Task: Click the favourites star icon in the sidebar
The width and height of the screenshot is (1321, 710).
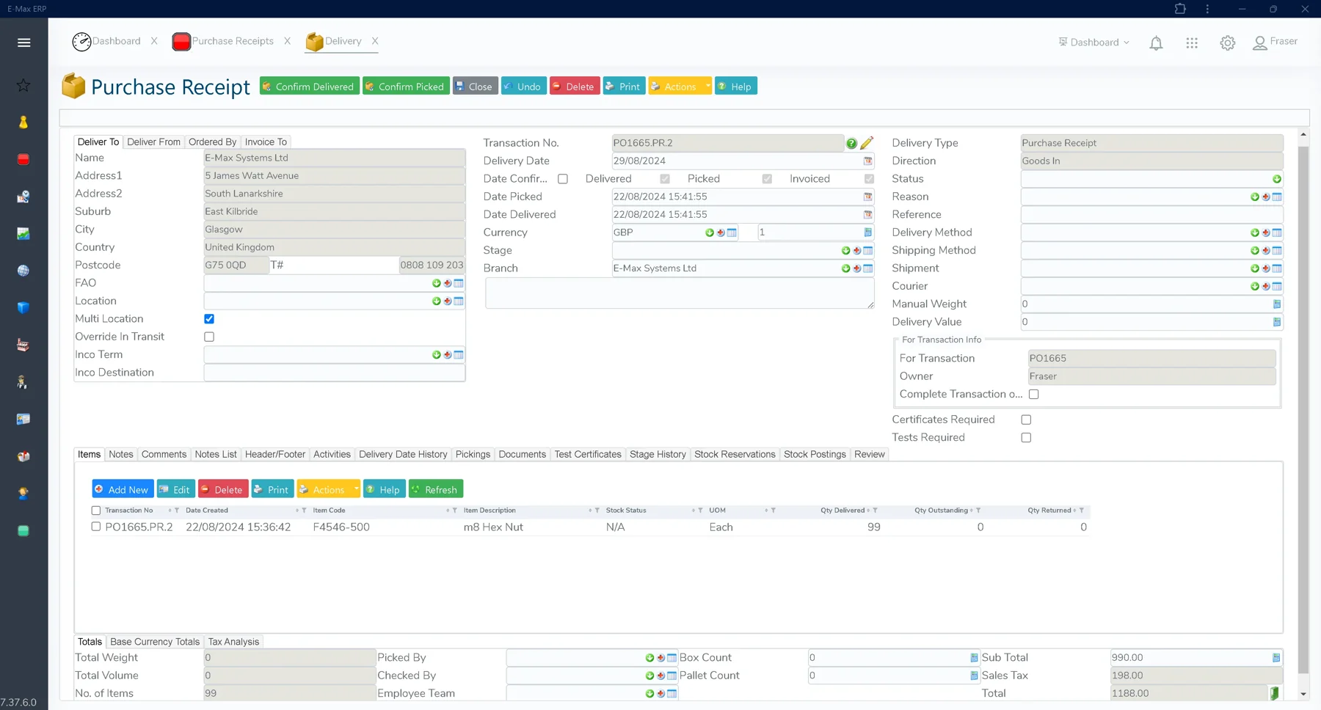Action: [23, 85]
